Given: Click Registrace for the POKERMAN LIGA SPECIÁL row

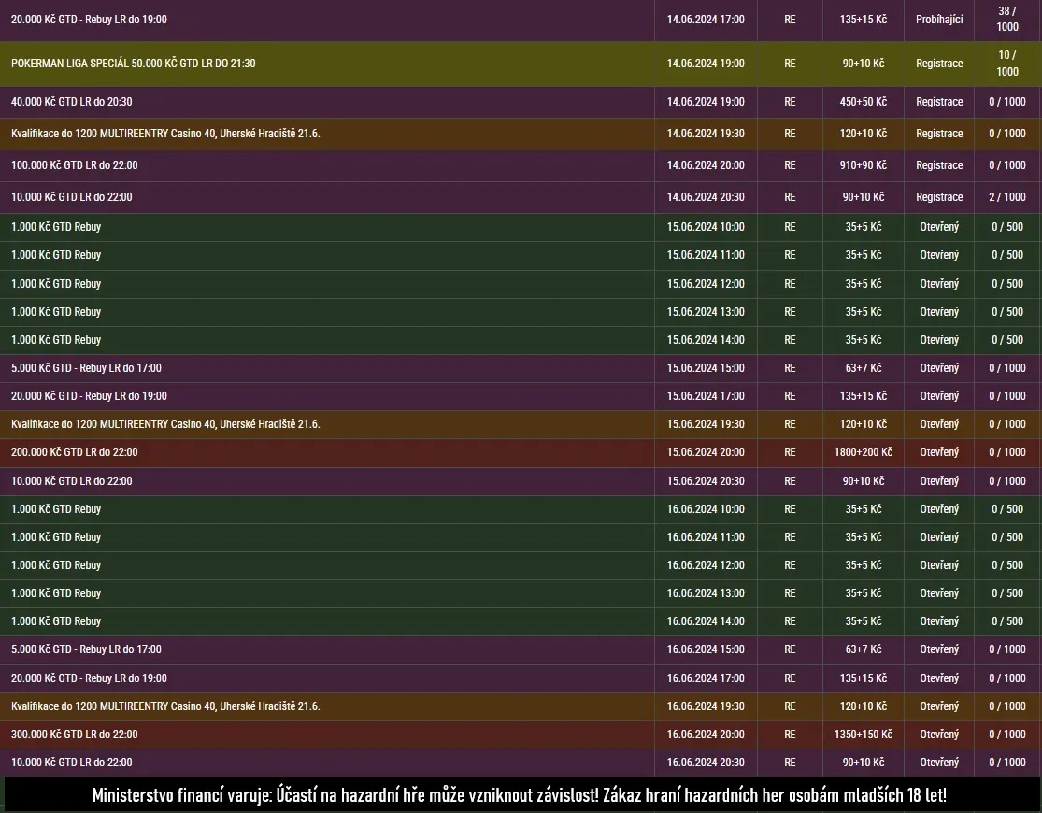Looking at the screenshot, I should click(x=938, y=64).
